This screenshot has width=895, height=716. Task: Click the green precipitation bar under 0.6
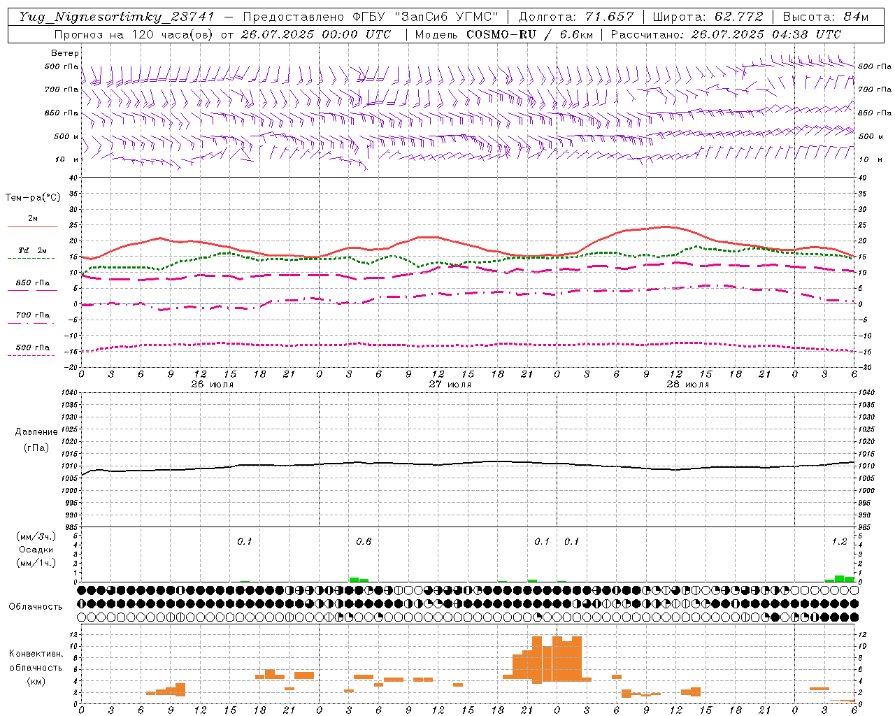(359, 580)
